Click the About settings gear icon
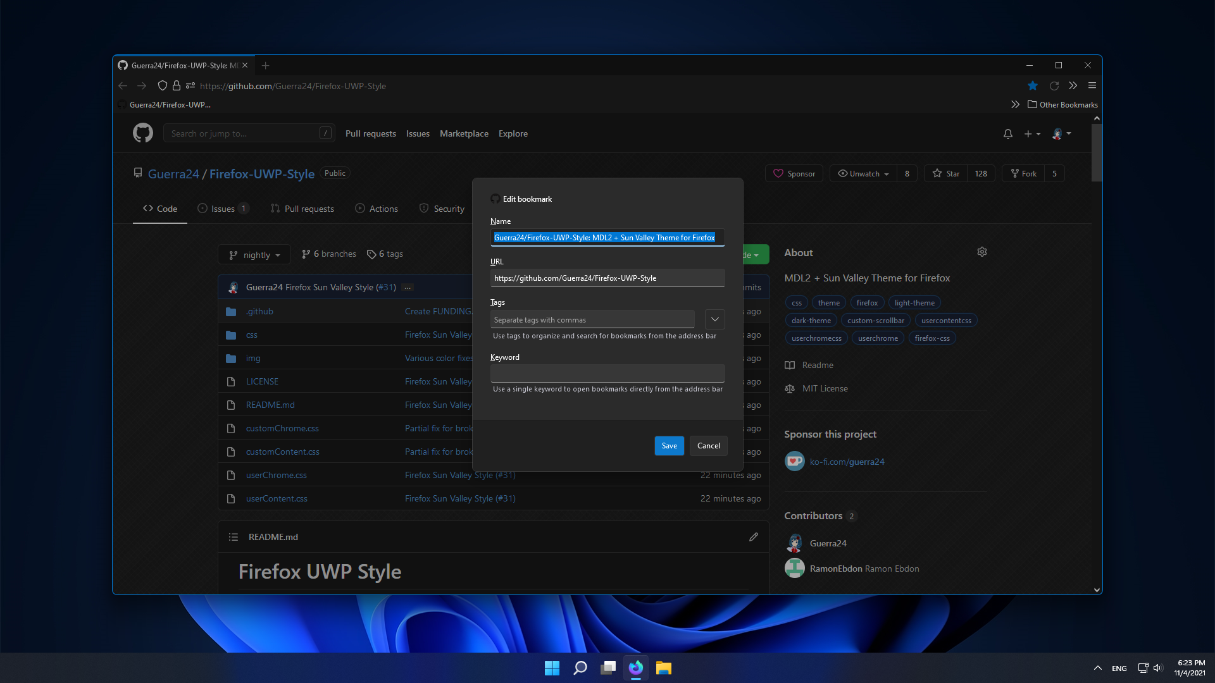The image size is (1215, 683). (982, 252)
